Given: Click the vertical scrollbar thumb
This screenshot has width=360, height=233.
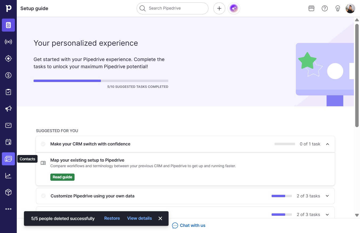Looking at the screenshot, I should coord(357,76).
